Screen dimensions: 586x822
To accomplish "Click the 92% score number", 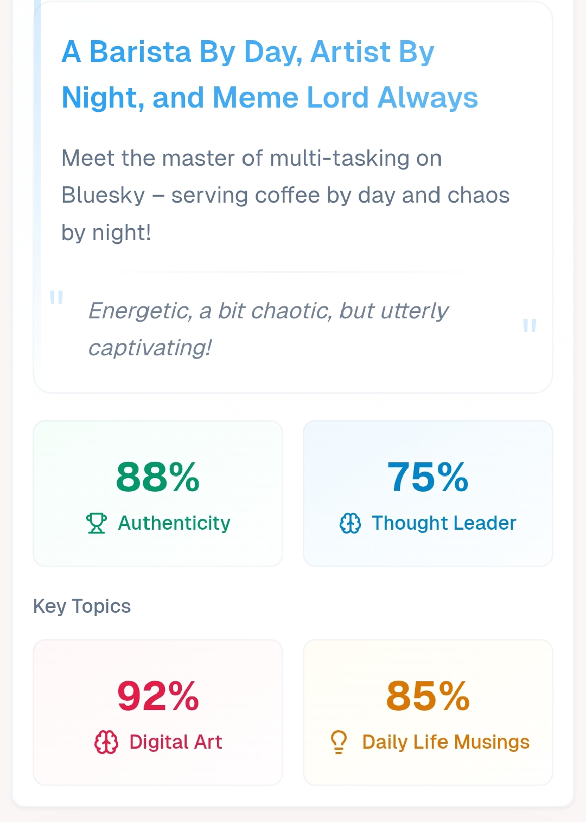I will [x=158, y=696].
